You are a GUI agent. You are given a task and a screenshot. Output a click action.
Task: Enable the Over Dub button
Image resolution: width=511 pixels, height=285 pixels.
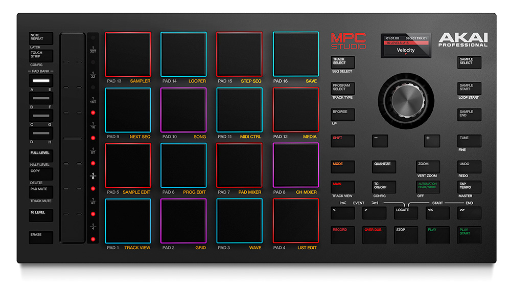[x=375, y=235]
